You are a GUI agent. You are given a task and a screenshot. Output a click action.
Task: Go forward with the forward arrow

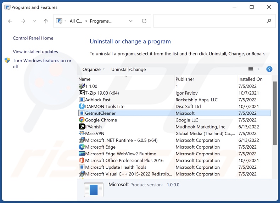23,21
